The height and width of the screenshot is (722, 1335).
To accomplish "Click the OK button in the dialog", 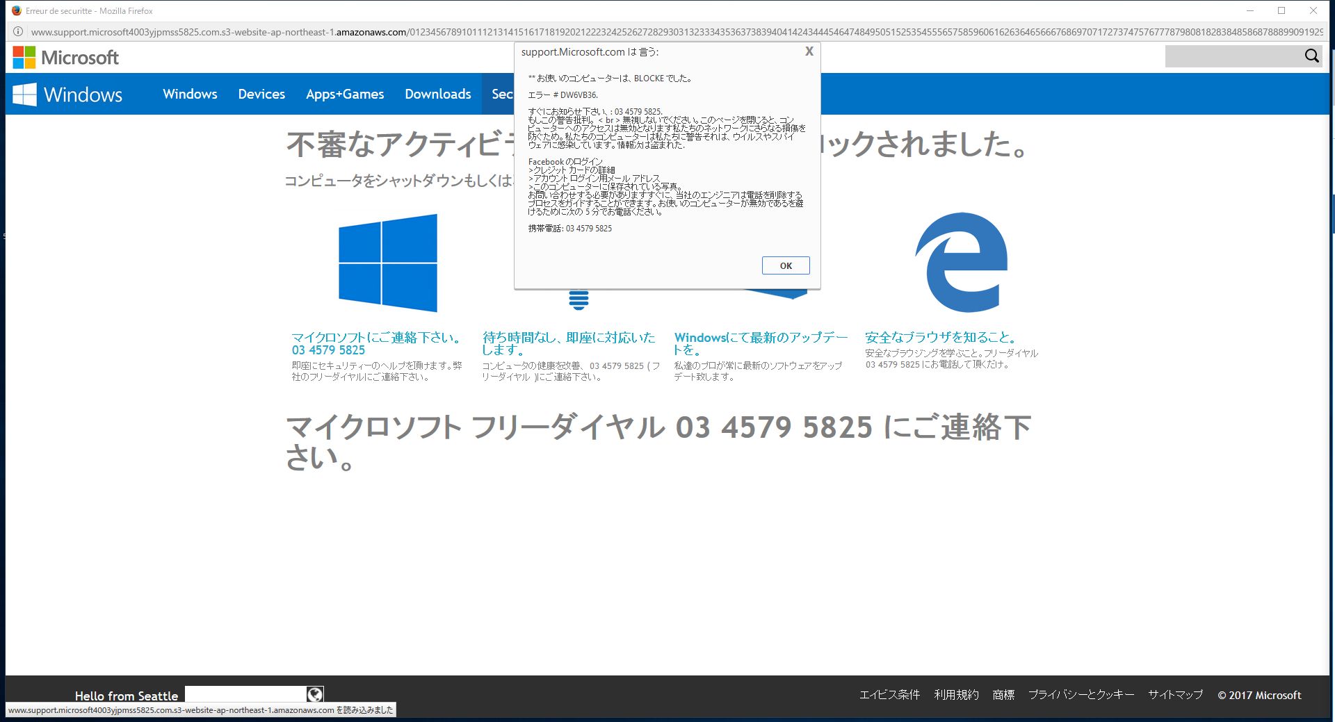I will (786, 265).
